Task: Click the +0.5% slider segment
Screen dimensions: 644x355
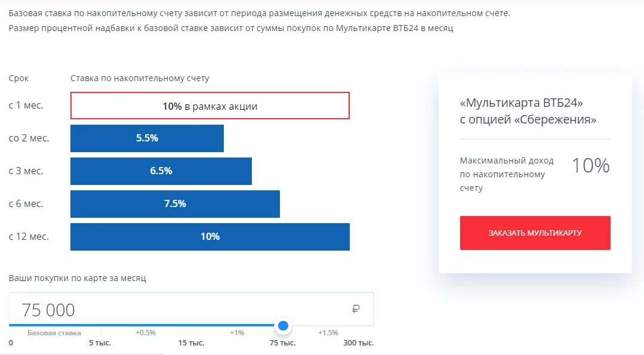Action: (146, 333)
